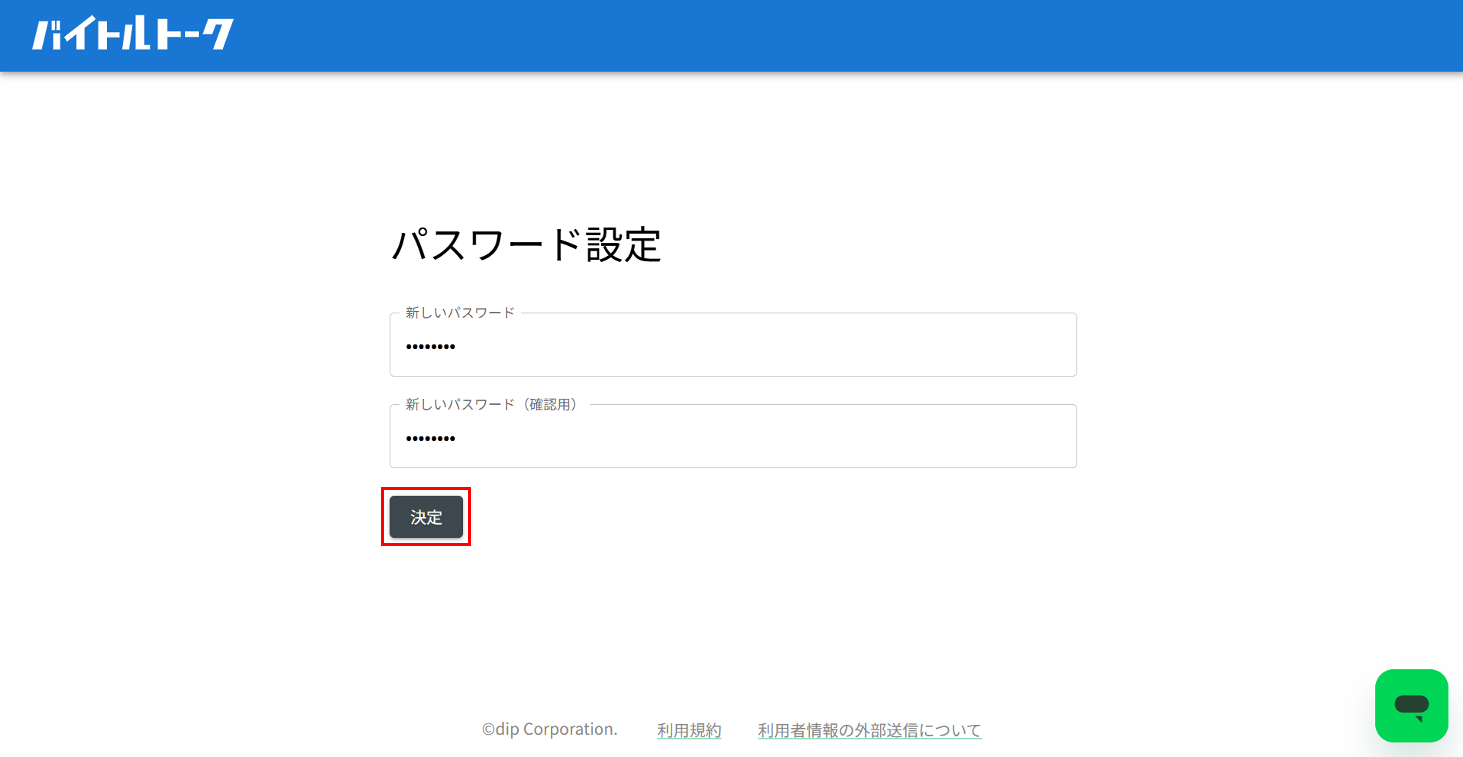
Task: Open the green chat support widget
Action: click(1411, 705)
